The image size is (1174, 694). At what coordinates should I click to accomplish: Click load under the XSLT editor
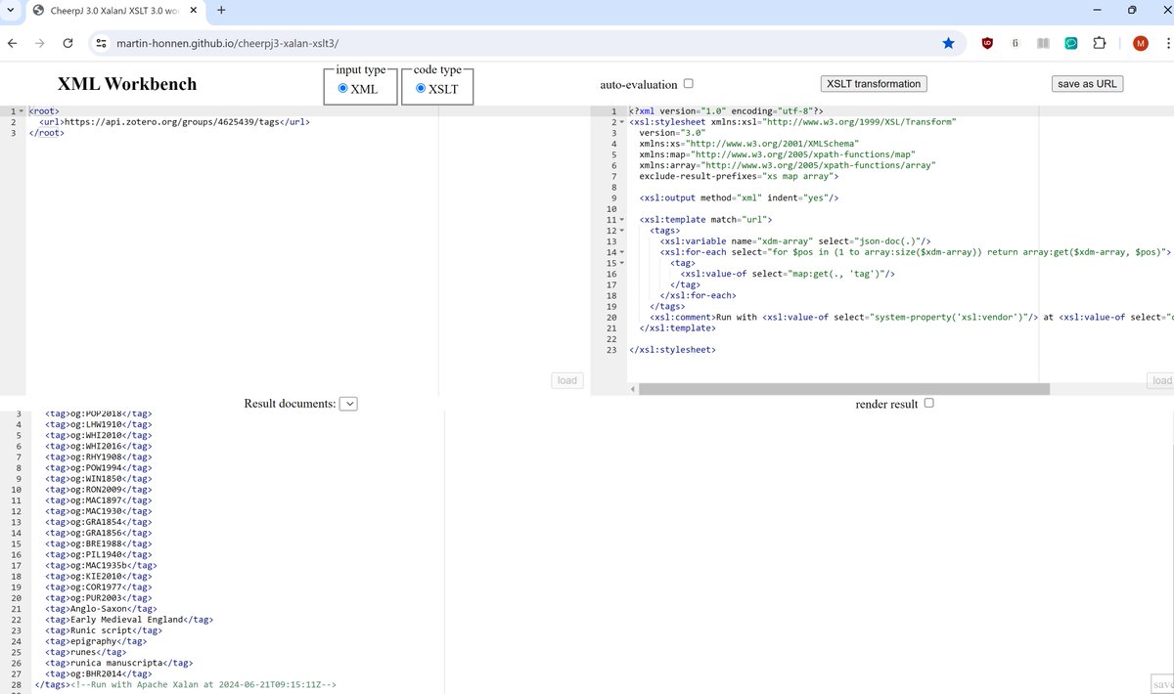(x=1161, y=380)
